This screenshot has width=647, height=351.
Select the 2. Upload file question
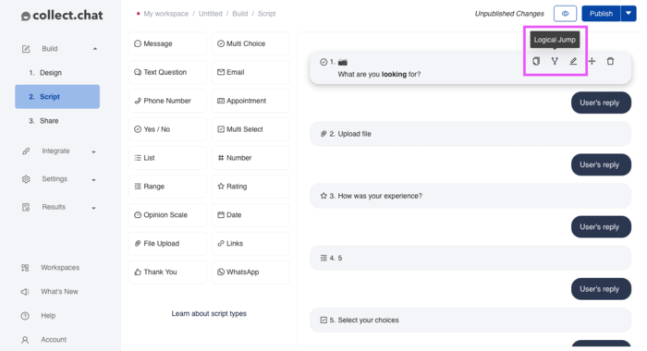470,134
